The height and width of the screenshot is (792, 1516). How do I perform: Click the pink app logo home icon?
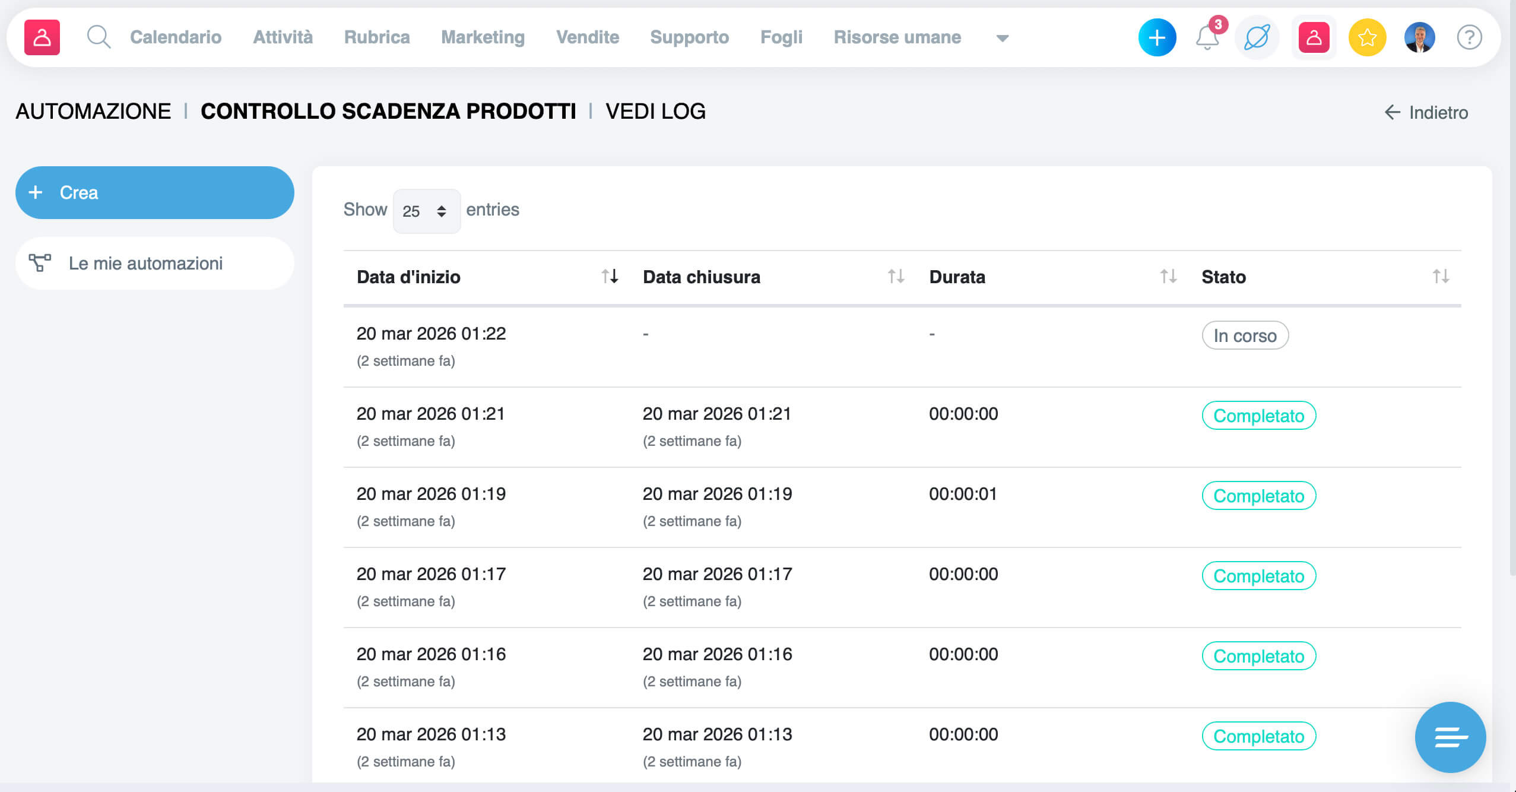coord(42,37)
